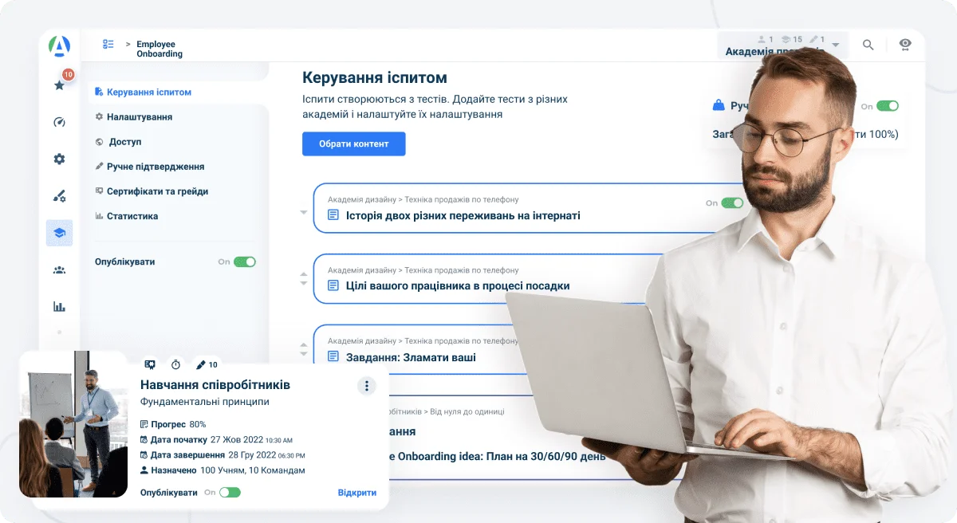Viewport: 957px width, 523px height.
Task: Select the graduation cap academy icon
Action: 59,233
